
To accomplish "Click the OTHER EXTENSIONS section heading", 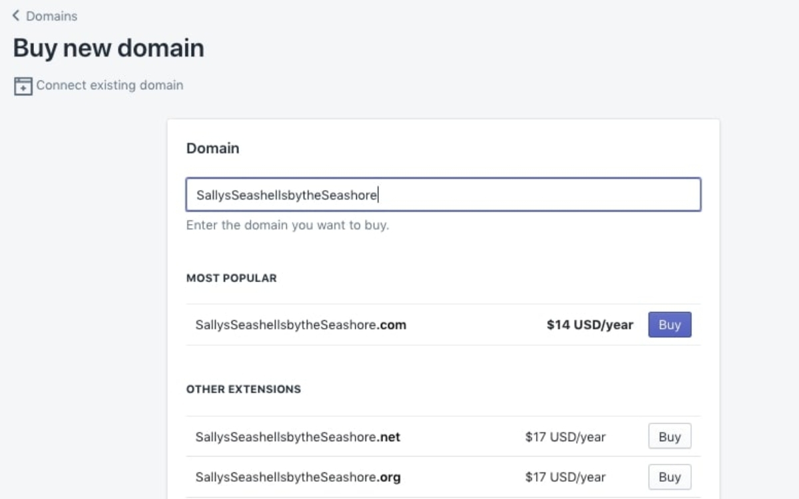I will 244,389.
